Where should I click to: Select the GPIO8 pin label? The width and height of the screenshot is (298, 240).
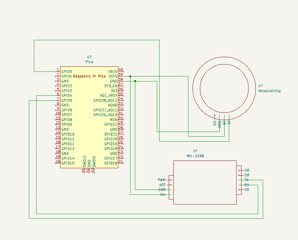pyautogui.click(x=67, y=120)
